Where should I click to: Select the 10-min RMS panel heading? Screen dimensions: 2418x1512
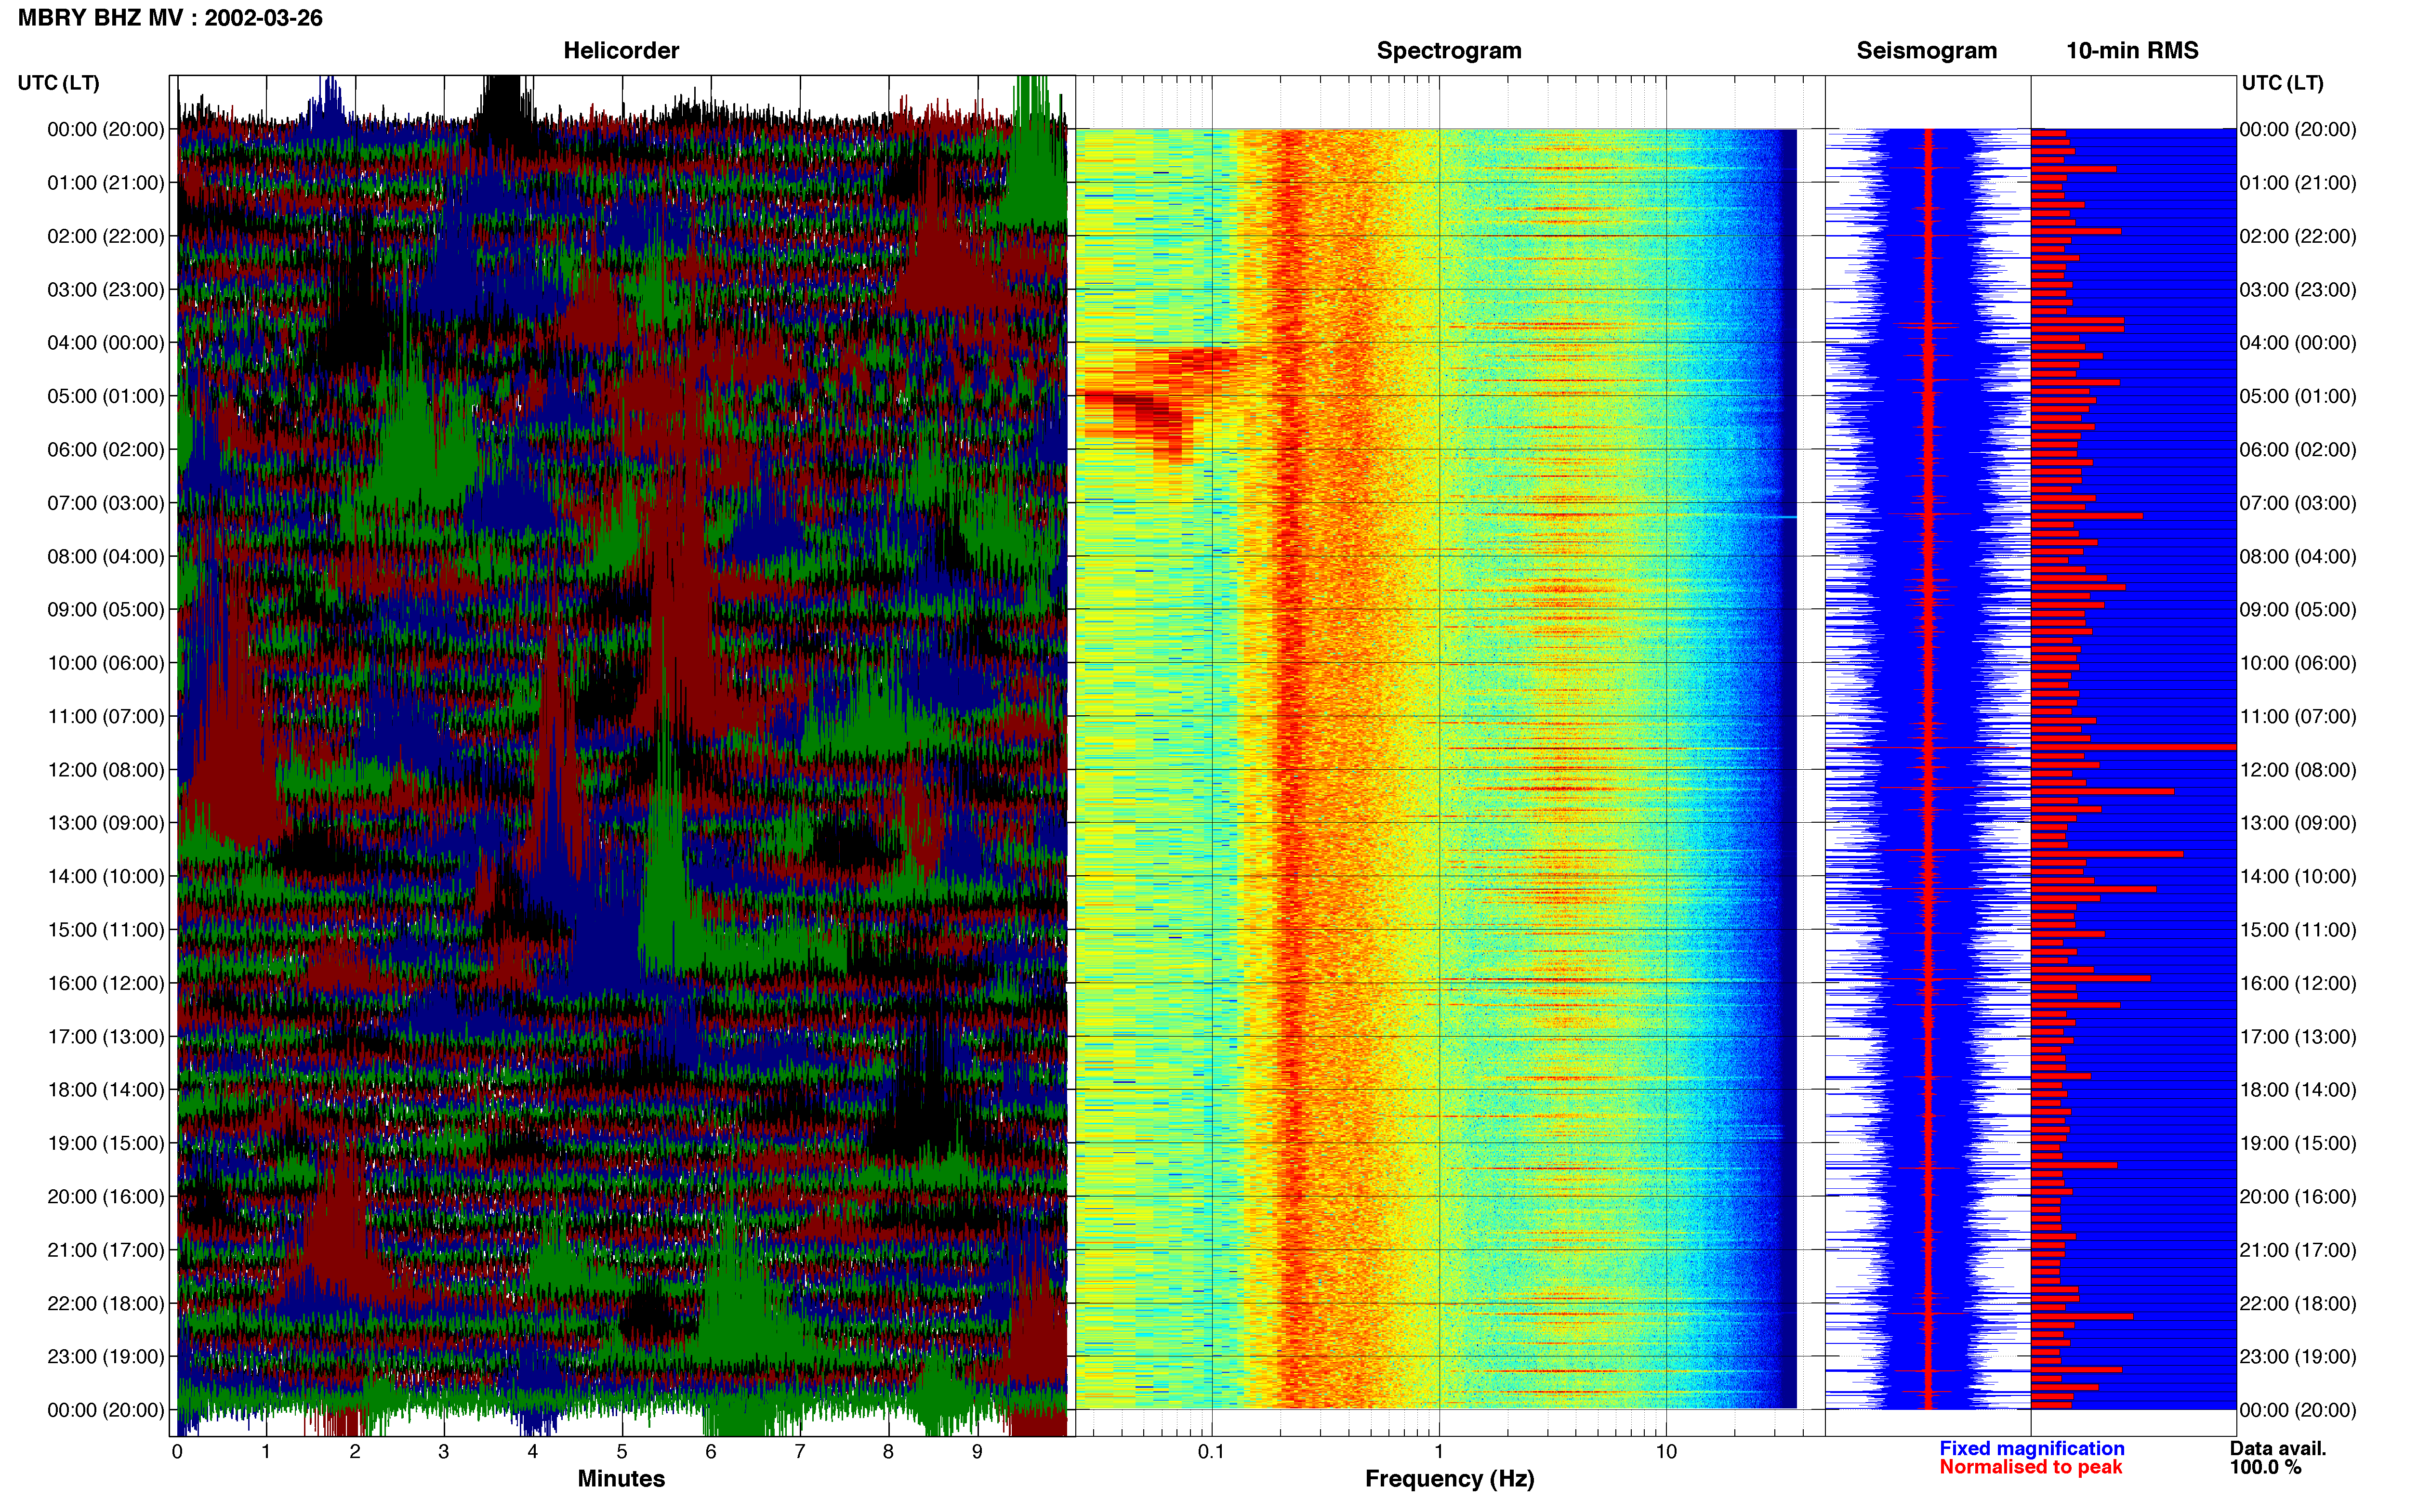point(2132,51)
